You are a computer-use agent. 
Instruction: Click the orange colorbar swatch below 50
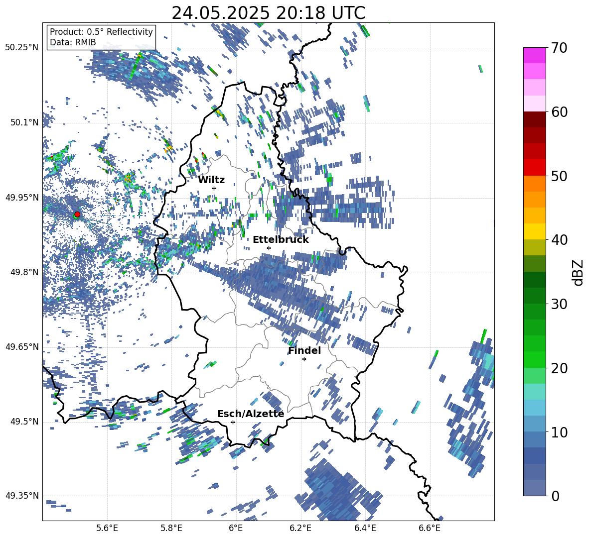[534, 184]
